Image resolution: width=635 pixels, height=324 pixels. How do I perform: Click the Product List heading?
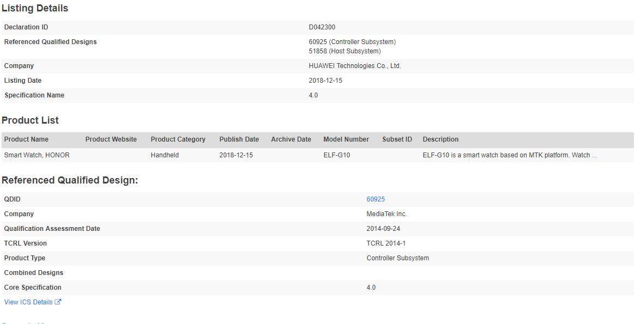click(30, 120)
